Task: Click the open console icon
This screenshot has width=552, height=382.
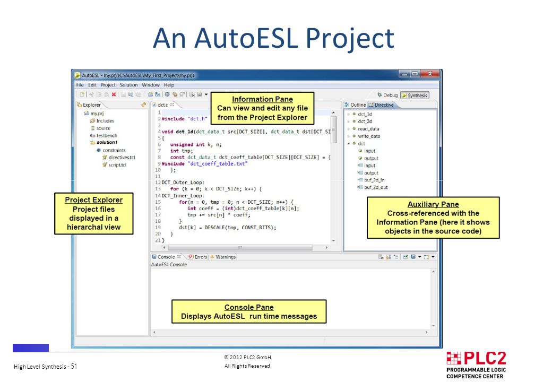Action: pyautogui.click(x=426, y=257)
